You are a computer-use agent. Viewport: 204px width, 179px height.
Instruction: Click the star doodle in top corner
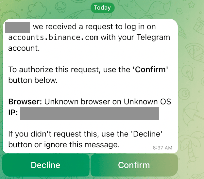(x=192, y=5)
